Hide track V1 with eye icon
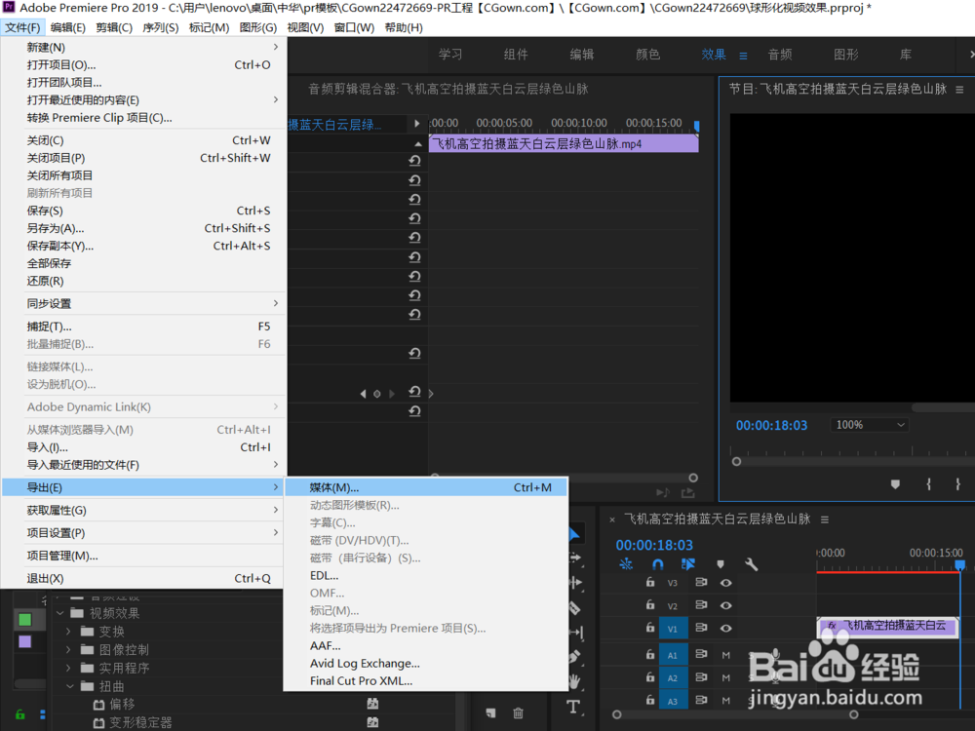 [x=725, y=629]
